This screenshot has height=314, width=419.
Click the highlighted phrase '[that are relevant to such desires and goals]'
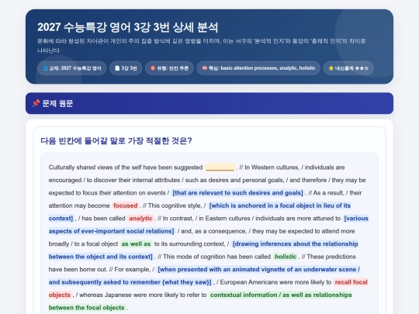tap(238, 193)
